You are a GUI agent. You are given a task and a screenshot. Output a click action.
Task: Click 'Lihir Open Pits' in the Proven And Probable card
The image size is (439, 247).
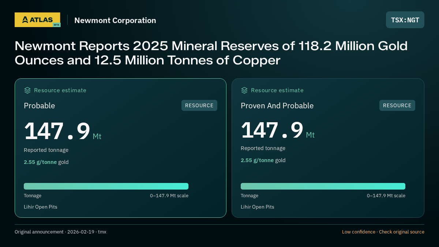pyautogui.click(x=258, y=207)
